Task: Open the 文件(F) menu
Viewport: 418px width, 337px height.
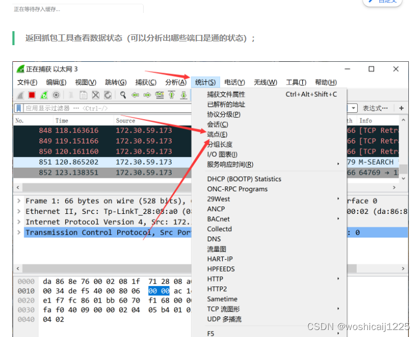Action: [27, 82]
